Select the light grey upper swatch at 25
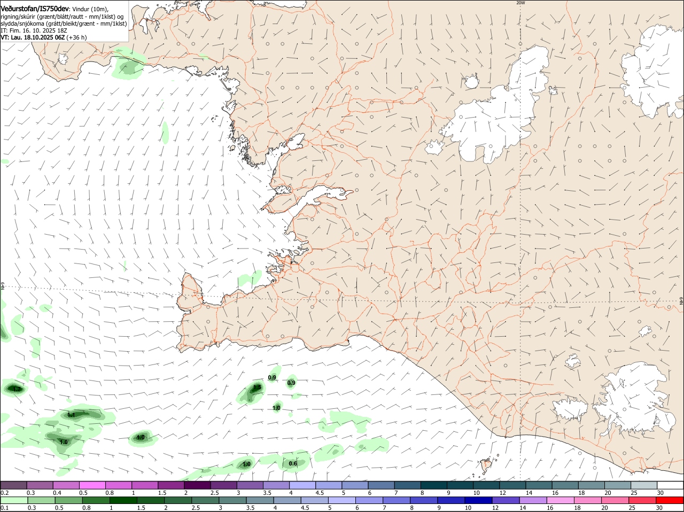The image size is (684, 512). (644, 485)
